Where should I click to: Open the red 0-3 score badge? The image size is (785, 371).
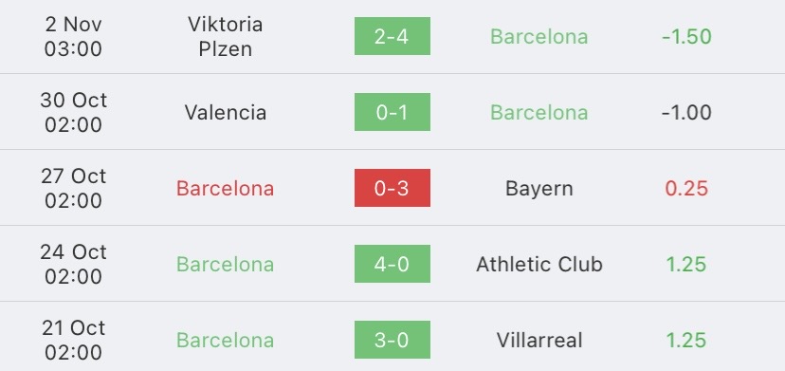coord(392,188)
